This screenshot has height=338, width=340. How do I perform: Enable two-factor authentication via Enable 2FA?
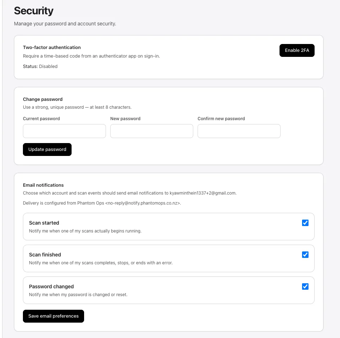[x=297, y=50]
